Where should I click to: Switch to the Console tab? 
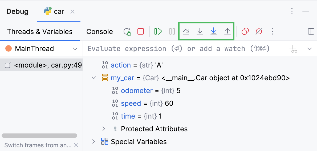[100, 32]
